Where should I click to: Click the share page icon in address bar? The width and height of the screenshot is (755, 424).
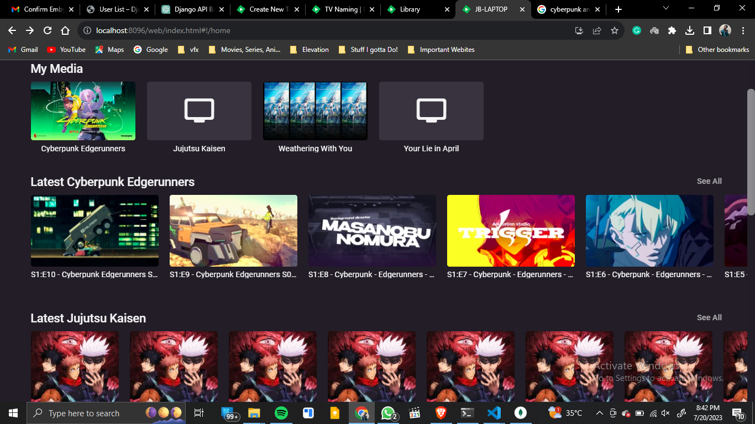point(597,31)
